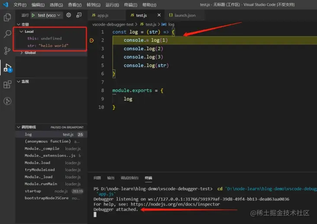Viewport: 317px width, 224px height.
Task: Open the Source Control view
Action: [x=7, y=51]
